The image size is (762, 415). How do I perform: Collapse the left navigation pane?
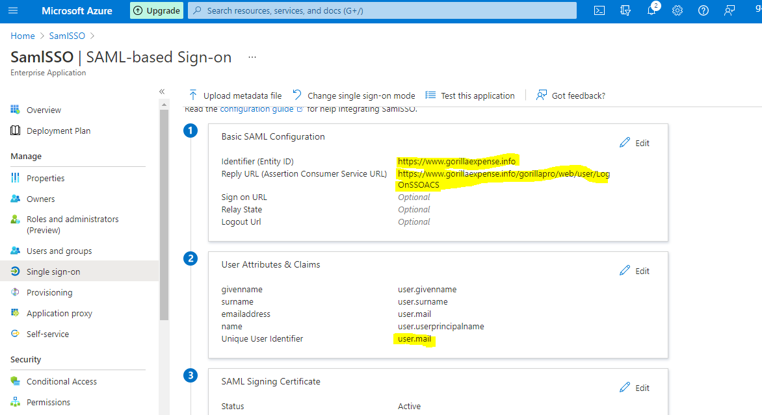[162, 92]
